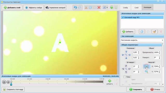Center position using middle position icon
Screen dimensions: 166x93
(x=126, y=55)
